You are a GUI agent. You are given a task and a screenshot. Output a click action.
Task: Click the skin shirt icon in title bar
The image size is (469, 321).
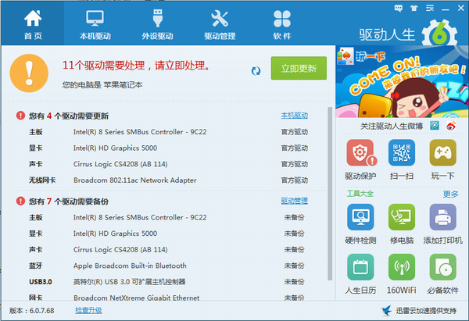coord(414,8)
